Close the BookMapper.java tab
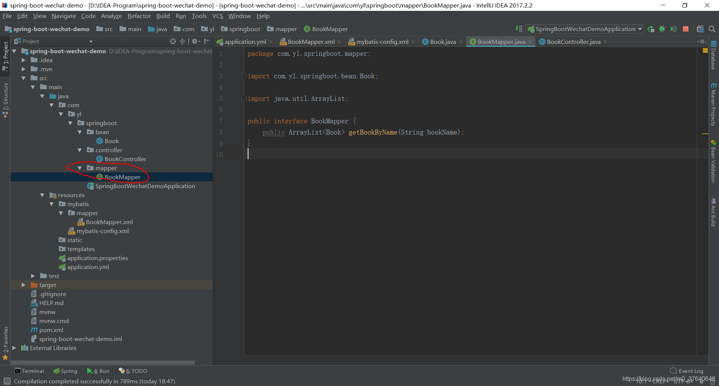The image size is (719, 386). [530, 42]
